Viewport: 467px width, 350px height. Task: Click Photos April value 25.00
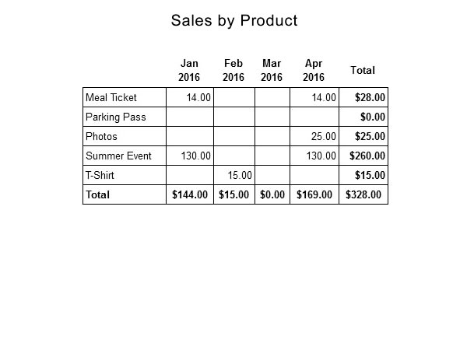(324, 136)
